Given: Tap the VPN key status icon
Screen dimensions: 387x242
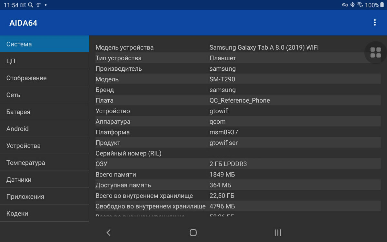Looking at the screenshot, I should click(345, 5).
